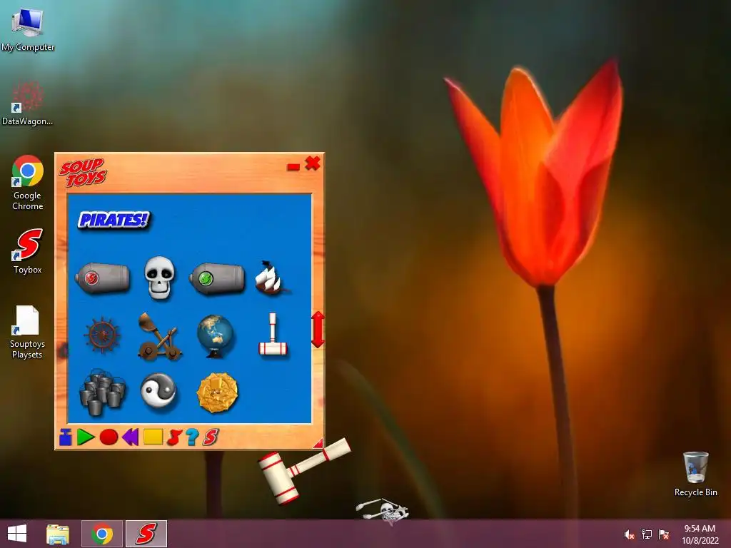
Task: Click the yellow square stop button
Action: [x=153, y=437]
